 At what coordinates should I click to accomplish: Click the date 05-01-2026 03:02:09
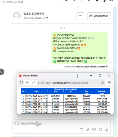point(36,112)
